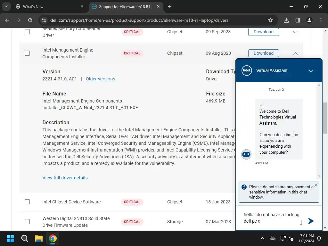Click the chat bot avatar icon
Viewport: 328px width, 246px height.
coord(246,154)
